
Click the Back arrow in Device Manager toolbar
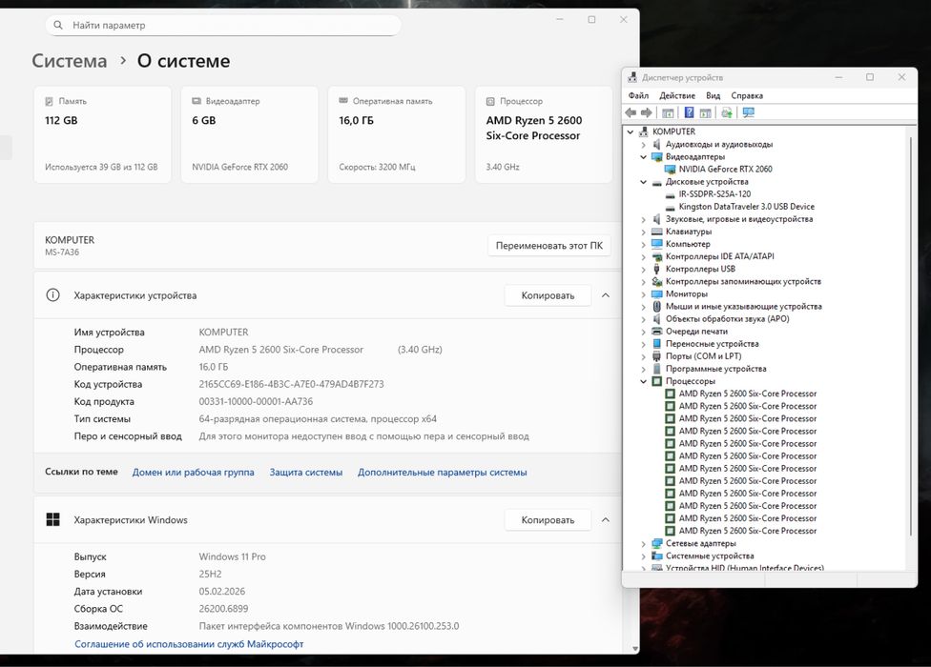click(x=631, y=112)
